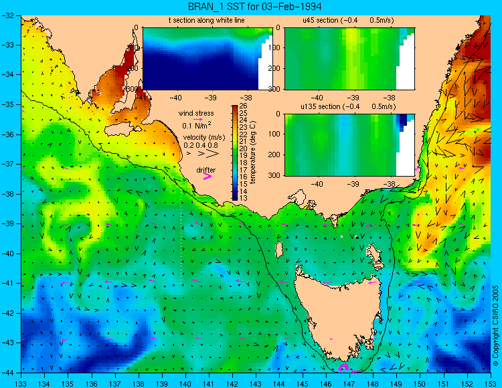This screenshot has height=388, width=502.
Task: Click the magenta drifter marker south of Tasmania
Action: [343, 367]
